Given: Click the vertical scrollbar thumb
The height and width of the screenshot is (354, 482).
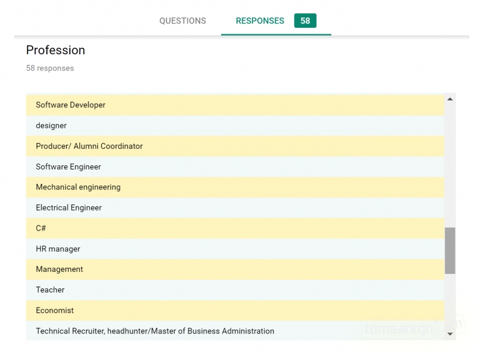Looking at the screenshot, I should click(449, 250).
